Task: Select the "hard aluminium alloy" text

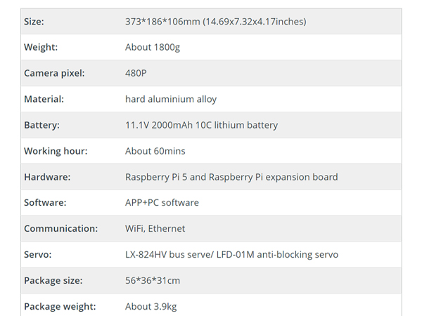Action: click(171, 99)
